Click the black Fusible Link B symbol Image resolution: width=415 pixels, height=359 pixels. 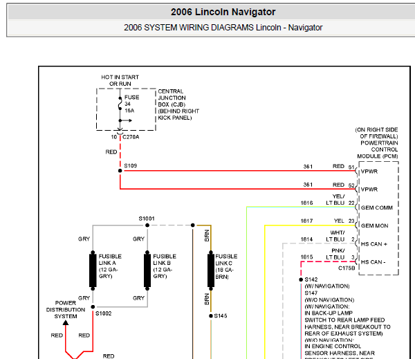pos(147,270)
